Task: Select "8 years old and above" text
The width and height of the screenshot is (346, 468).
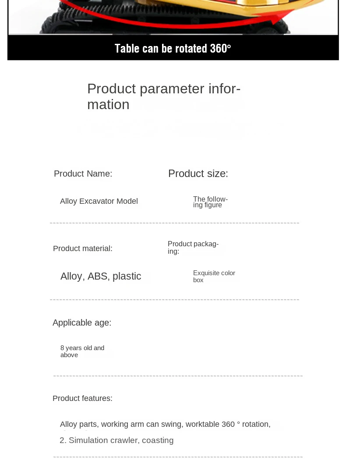Action: click(82, 351)
